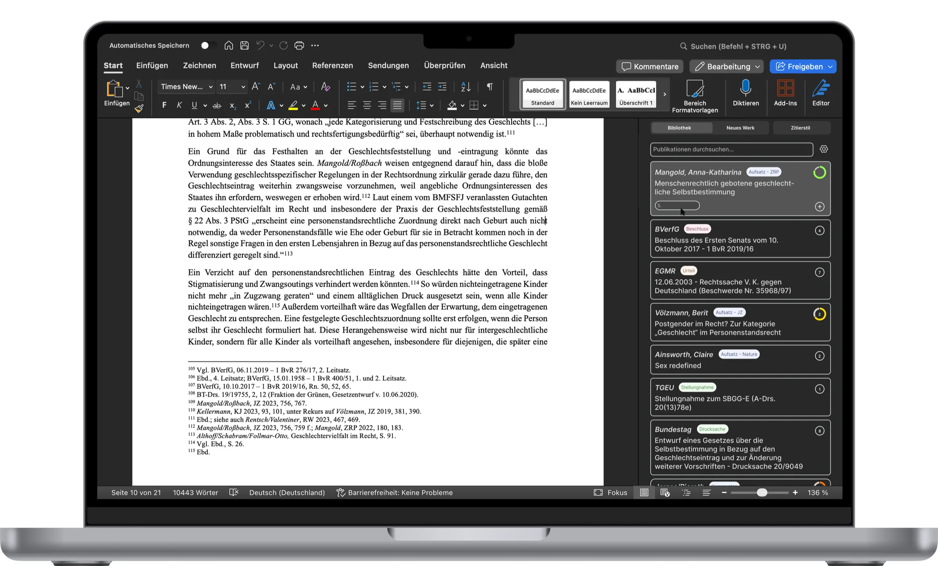
Task: Switch to the Zitierstil tab
Action: (800, 128)
